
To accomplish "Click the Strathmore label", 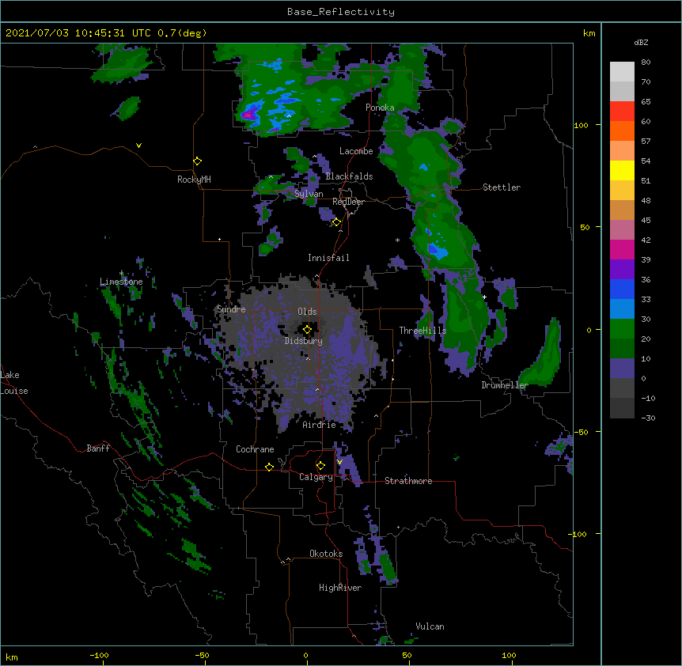I will (x=408, y=481).
